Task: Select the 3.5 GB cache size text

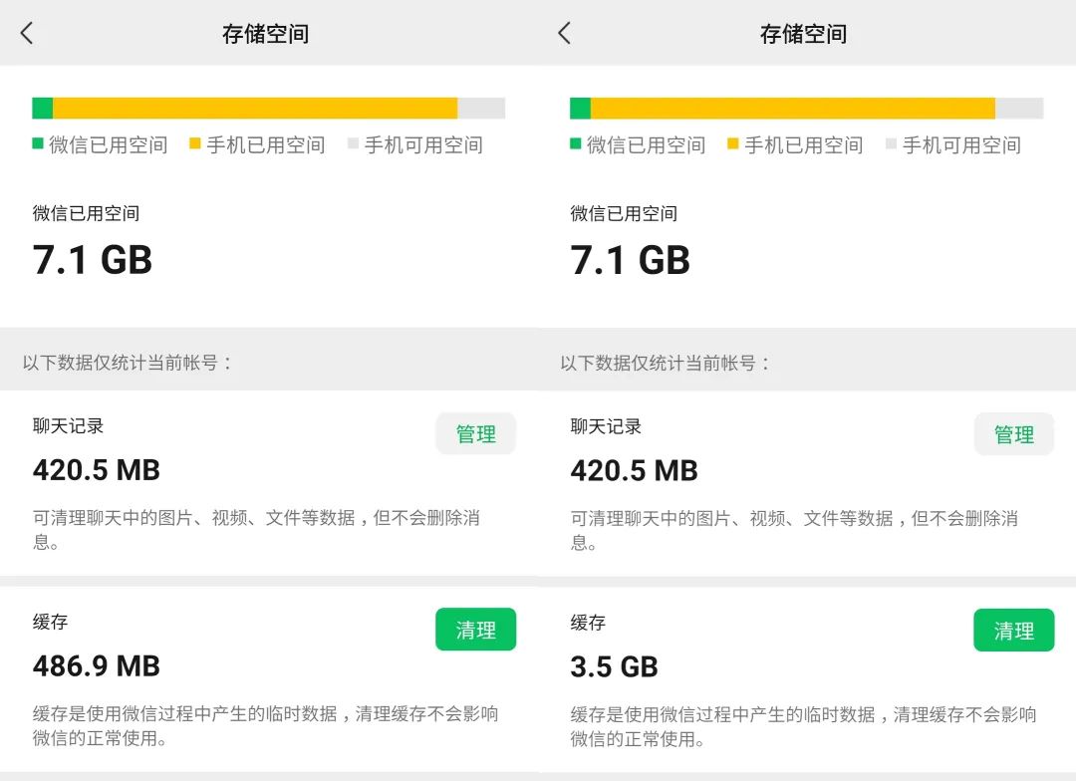Action: 614,666
